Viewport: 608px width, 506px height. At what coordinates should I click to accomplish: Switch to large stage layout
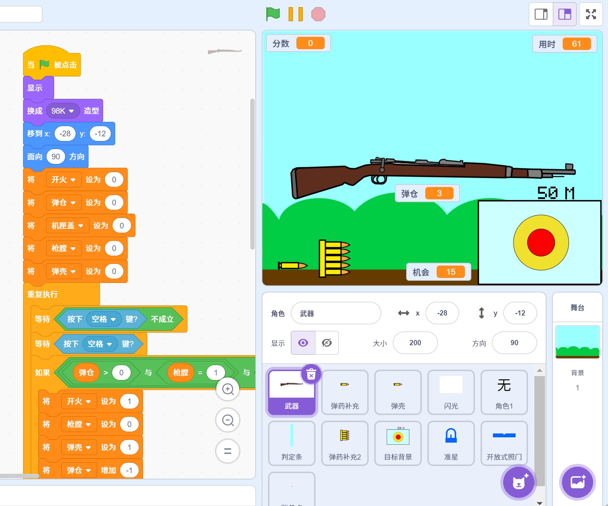564,14
